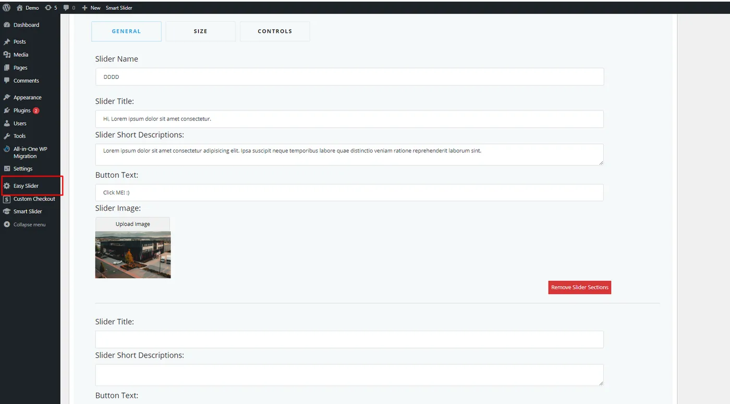Click the Slider Name field containing DDDD
Image resolution: width=730 pixels, height=404 pixels.
(x=349, y=77)
